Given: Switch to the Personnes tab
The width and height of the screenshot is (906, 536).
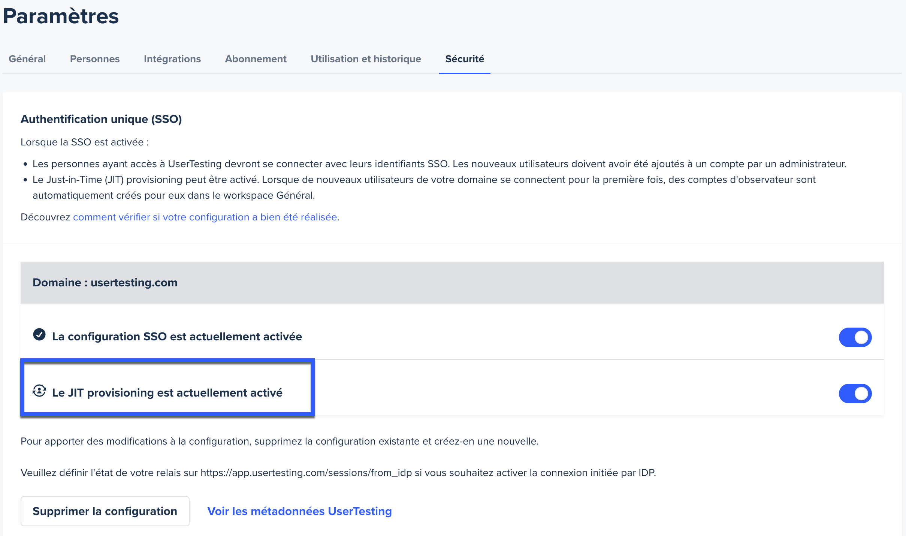Looking at the screenshot, I should click(x=95, y=59).
